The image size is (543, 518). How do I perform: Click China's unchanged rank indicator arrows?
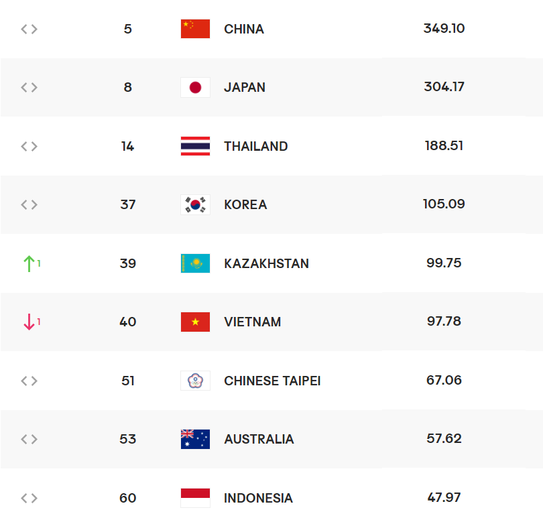[x=29, y=29]
